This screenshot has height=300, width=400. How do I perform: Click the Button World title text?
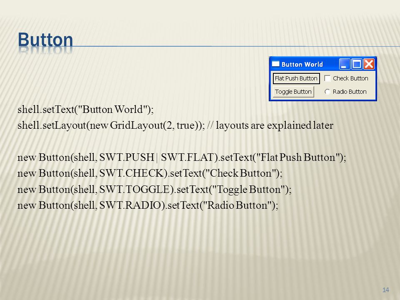(x=302, y=64)
